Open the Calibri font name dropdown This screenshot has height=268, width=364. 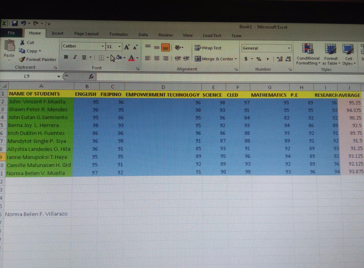coord(102,46)
